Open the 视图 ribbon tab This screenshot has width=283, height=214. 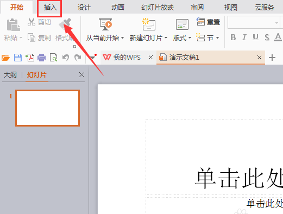tap(231, 8)
